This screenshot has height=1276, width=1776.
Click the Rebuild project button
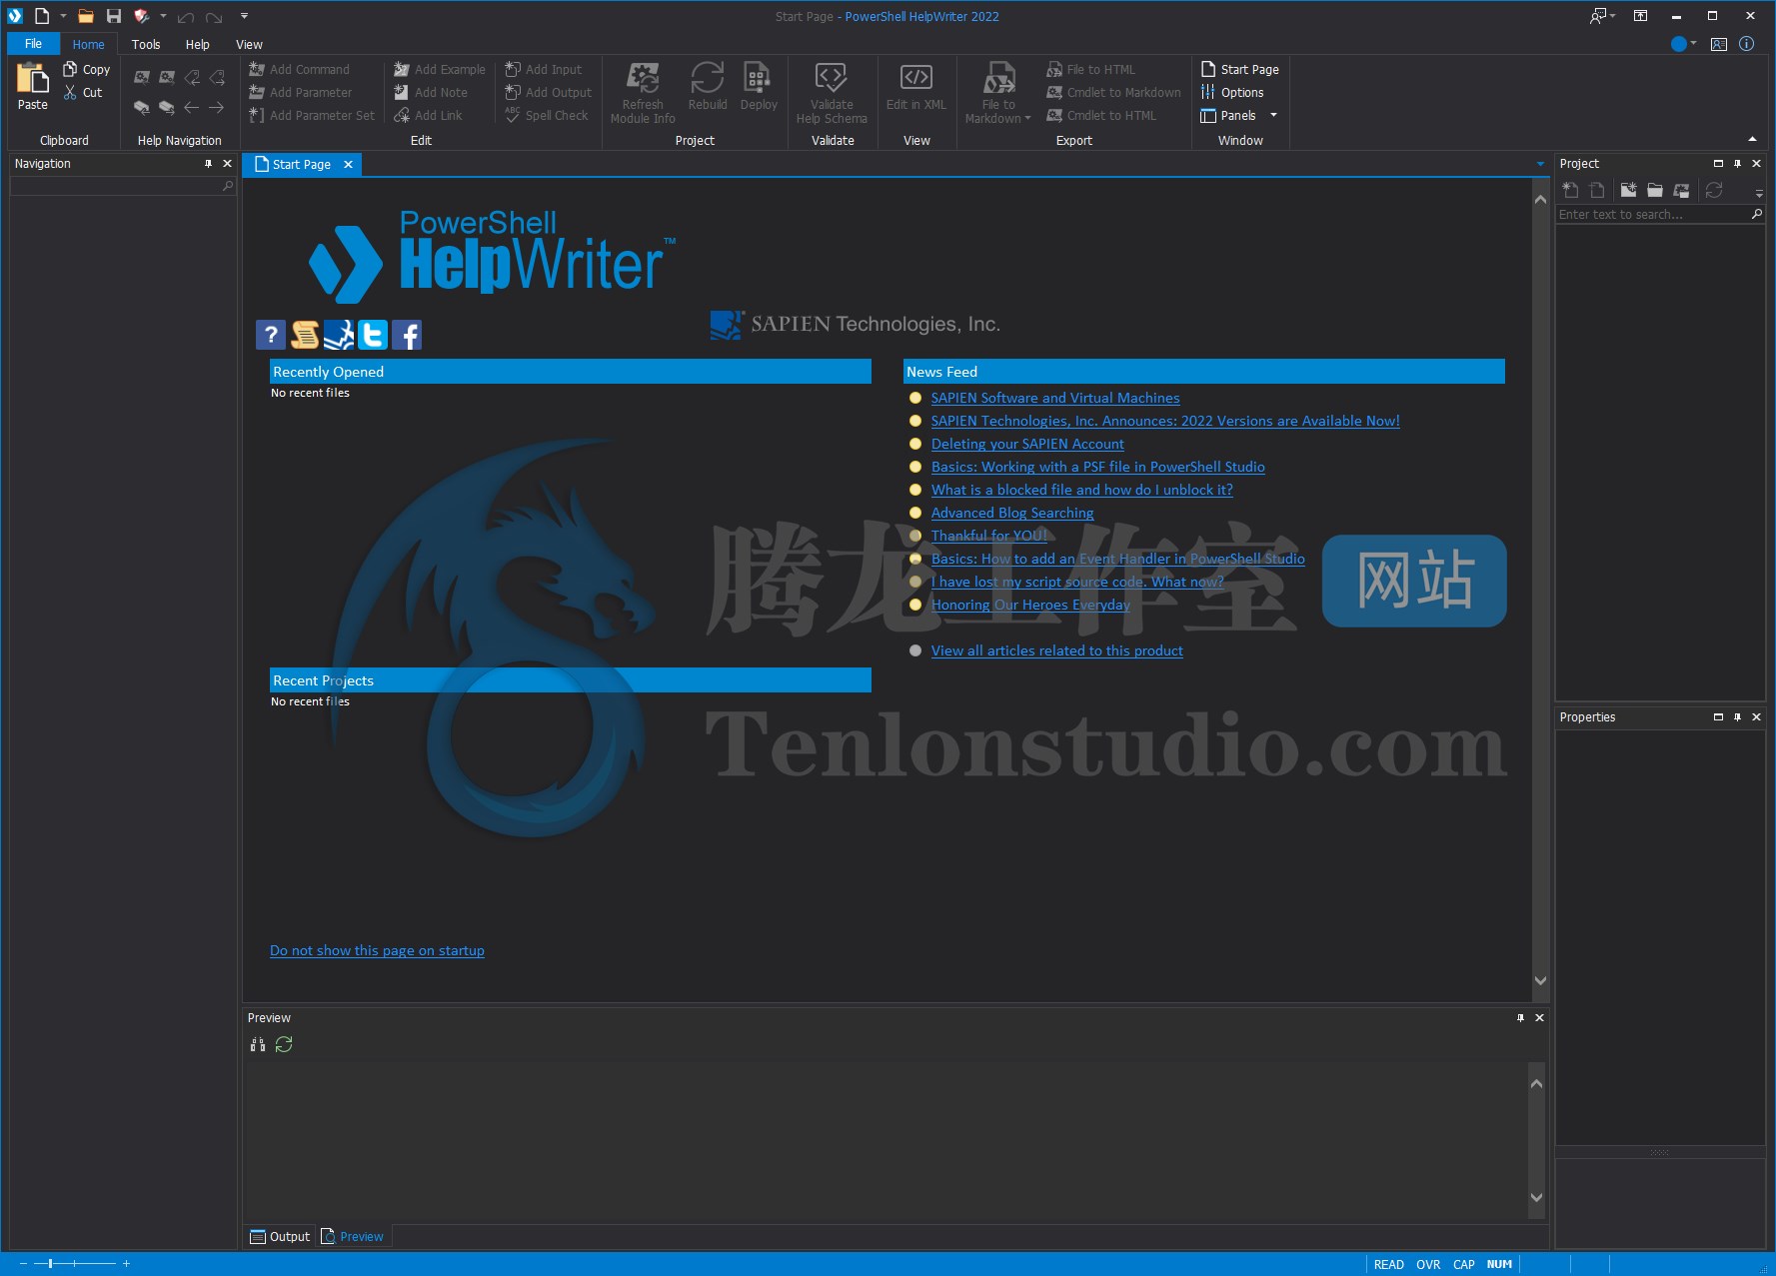coord(708,86)
